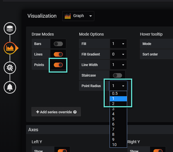Open the Queries database icon in sidebar
Image resolution: width=173 pixels, height=152 pixels.
10,29
